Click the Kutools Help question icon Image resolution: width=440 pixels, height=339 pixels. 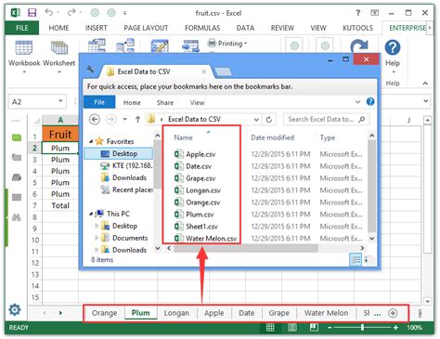(393, 48)
